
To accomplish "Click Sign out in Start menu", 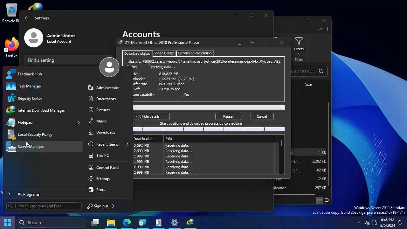I will click(x=98, y=206).
